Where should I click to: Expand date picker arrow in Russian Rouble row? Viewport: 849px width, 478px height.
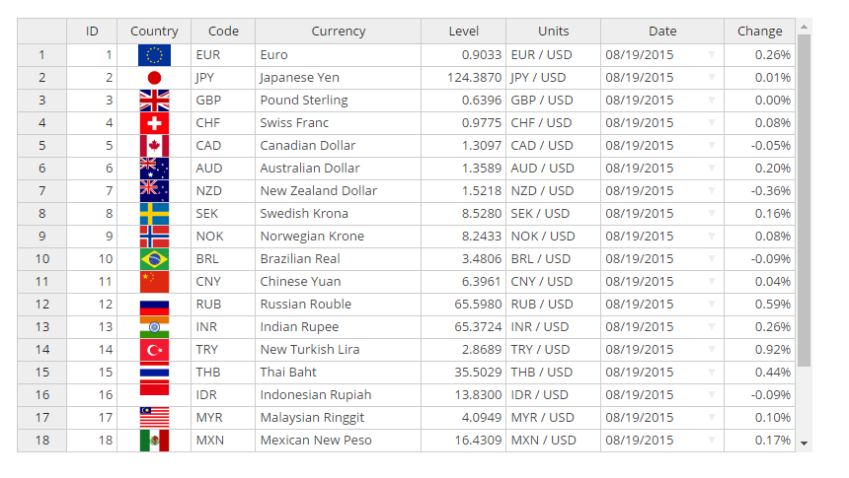[x=711, y=305]
